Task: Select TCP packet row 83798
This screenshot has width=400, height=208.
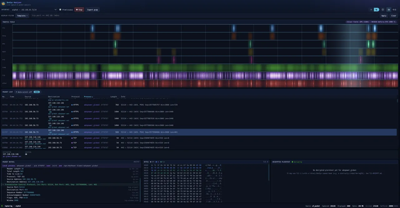Action: (199, 138)
